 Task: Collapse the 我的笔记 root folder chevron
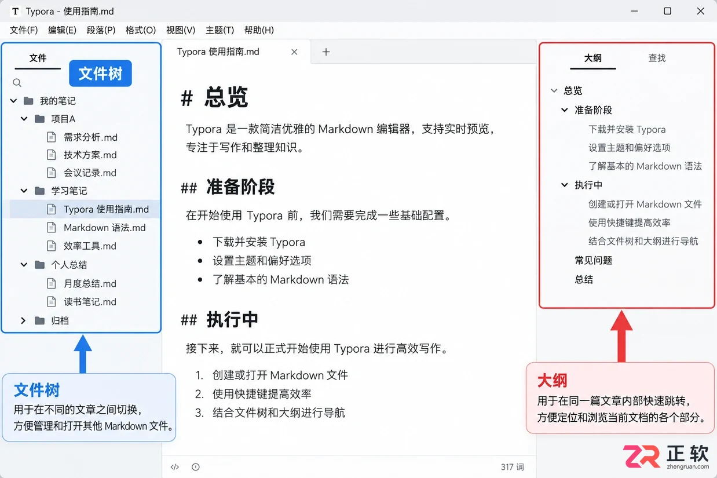click(x=13, y=101)
